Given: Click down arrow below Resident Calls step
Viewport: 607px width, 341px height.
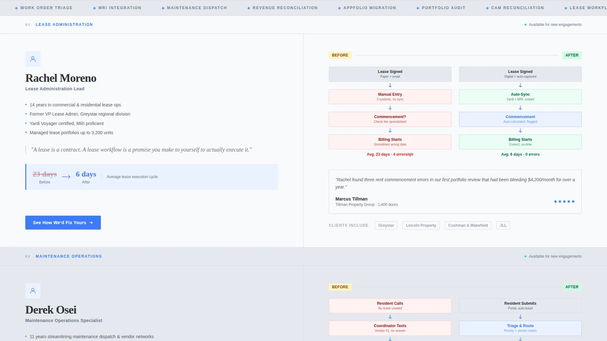Looking at the screenshot, I should click(x=390, y=317).
